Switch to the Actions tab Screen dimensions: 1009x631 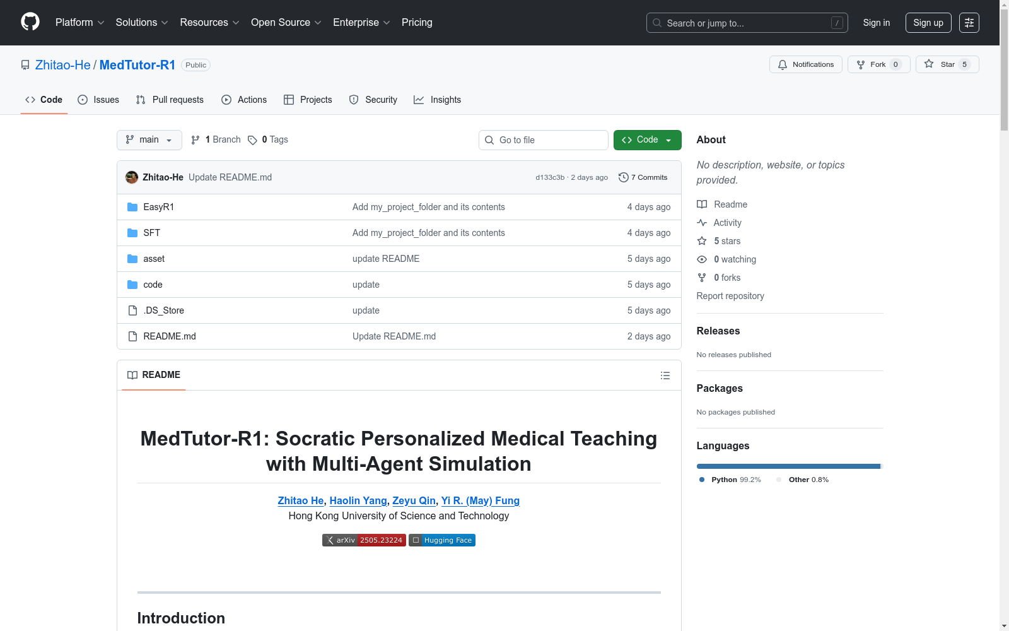coord(244,100)
